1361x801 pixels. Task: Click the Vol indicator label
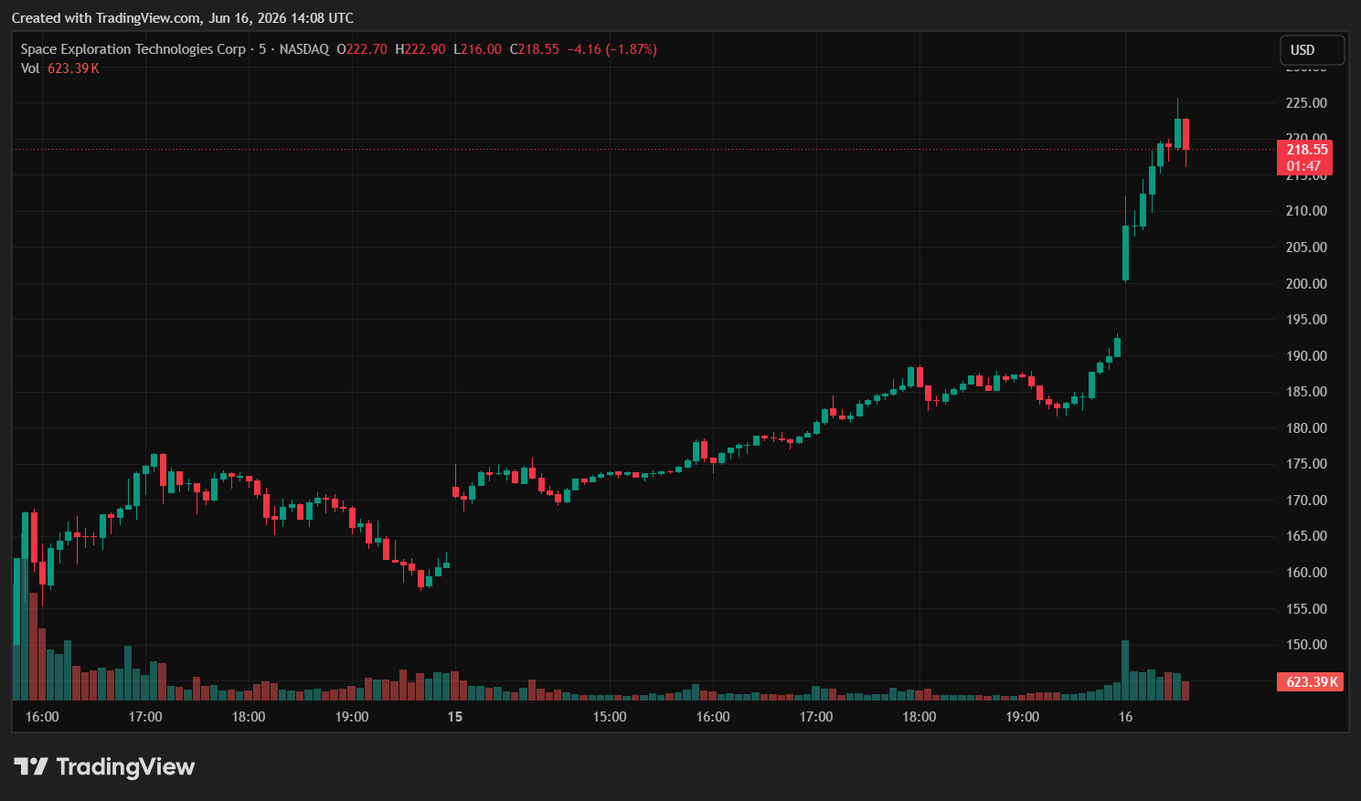pyautogui.click(x=30, y=69)
